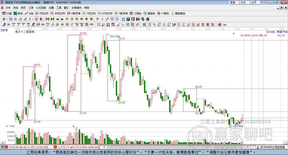
Task: Select the red pencil drawing tool
Action: tap(4, 24)
